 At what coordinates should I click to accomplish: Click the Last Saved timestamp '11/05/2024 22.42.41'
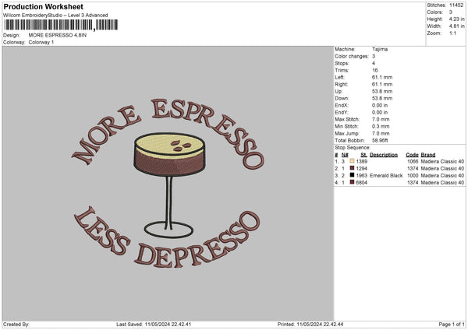coord(168,325)
